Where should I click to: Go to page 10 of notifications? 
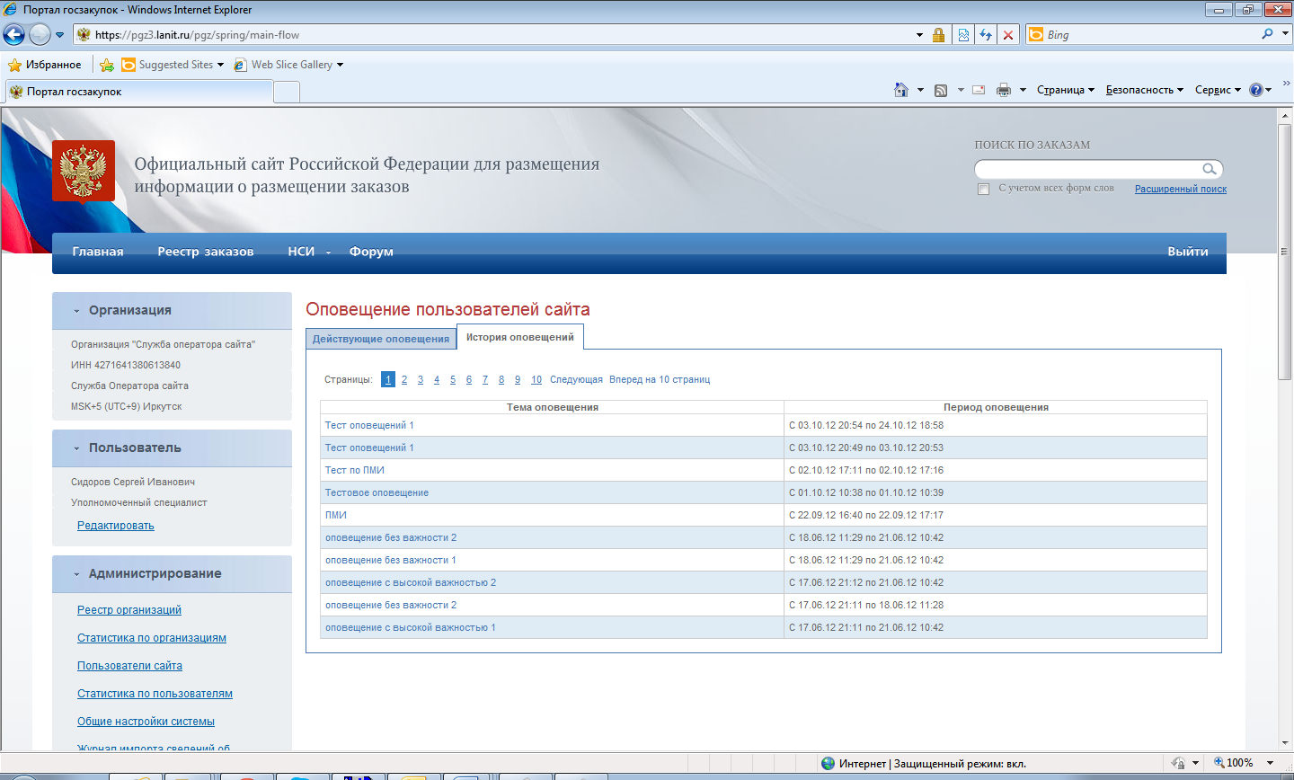pos(536,380)
